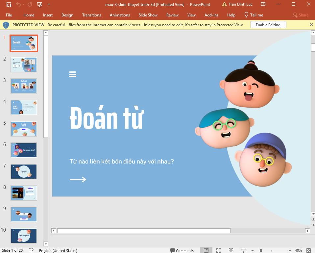
Task: Dismiss the Protected View warning bar
Action: coord(311,25)
